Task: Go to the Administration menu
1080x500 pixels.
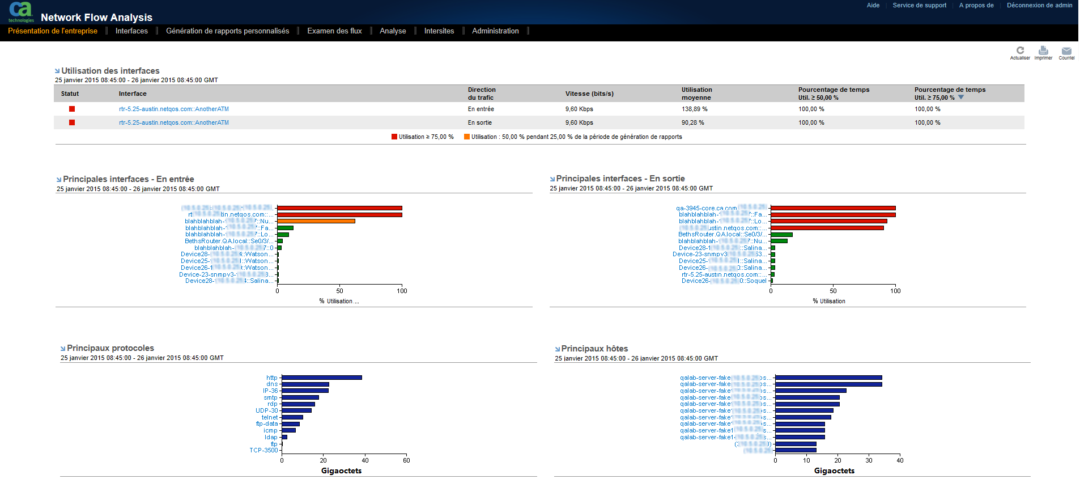Action: point(495,31)
